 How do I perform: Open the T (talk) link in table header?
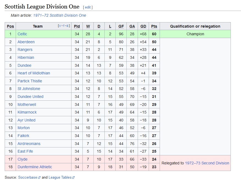tap(64, 26)
